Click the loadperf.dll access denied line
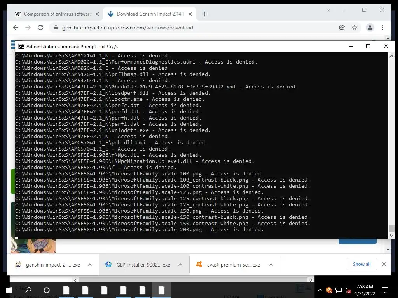Image resolution: width=398 pixels, height=298 pixels. click(113, 93)
